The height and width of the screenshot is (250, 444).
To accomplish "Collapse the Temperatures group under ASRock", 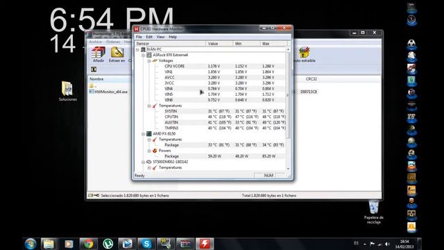I will (149, 106).
